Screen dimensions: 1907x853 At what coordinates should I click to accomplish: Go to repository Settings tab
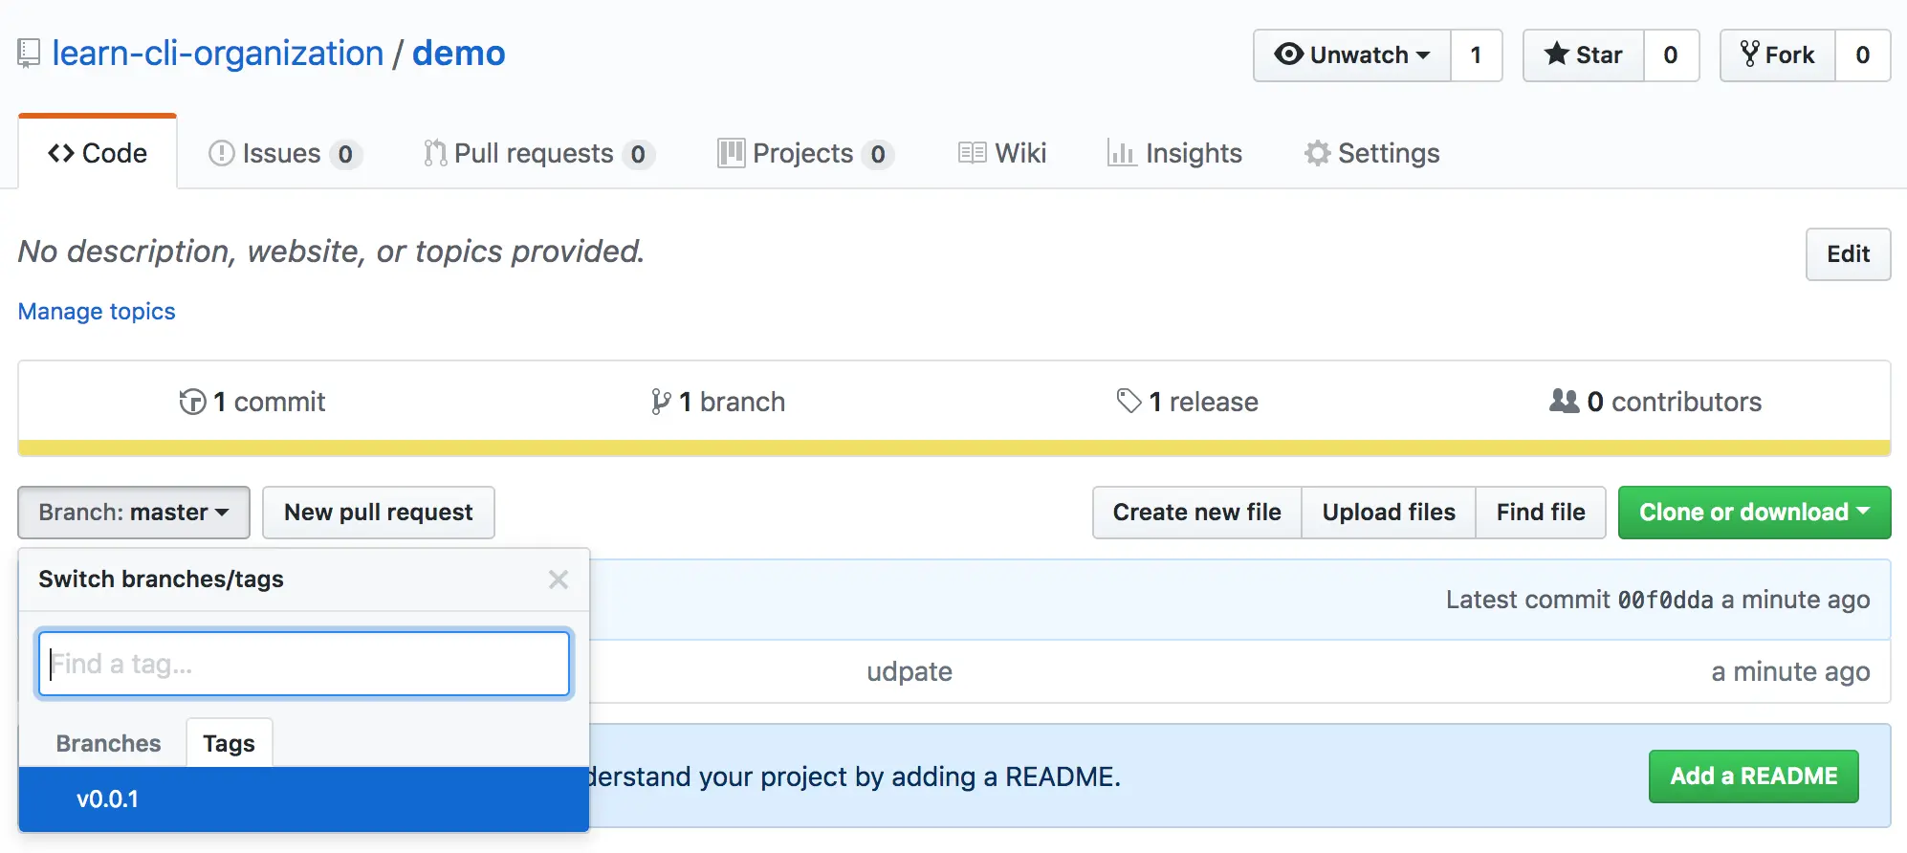tap(1371, 153)
